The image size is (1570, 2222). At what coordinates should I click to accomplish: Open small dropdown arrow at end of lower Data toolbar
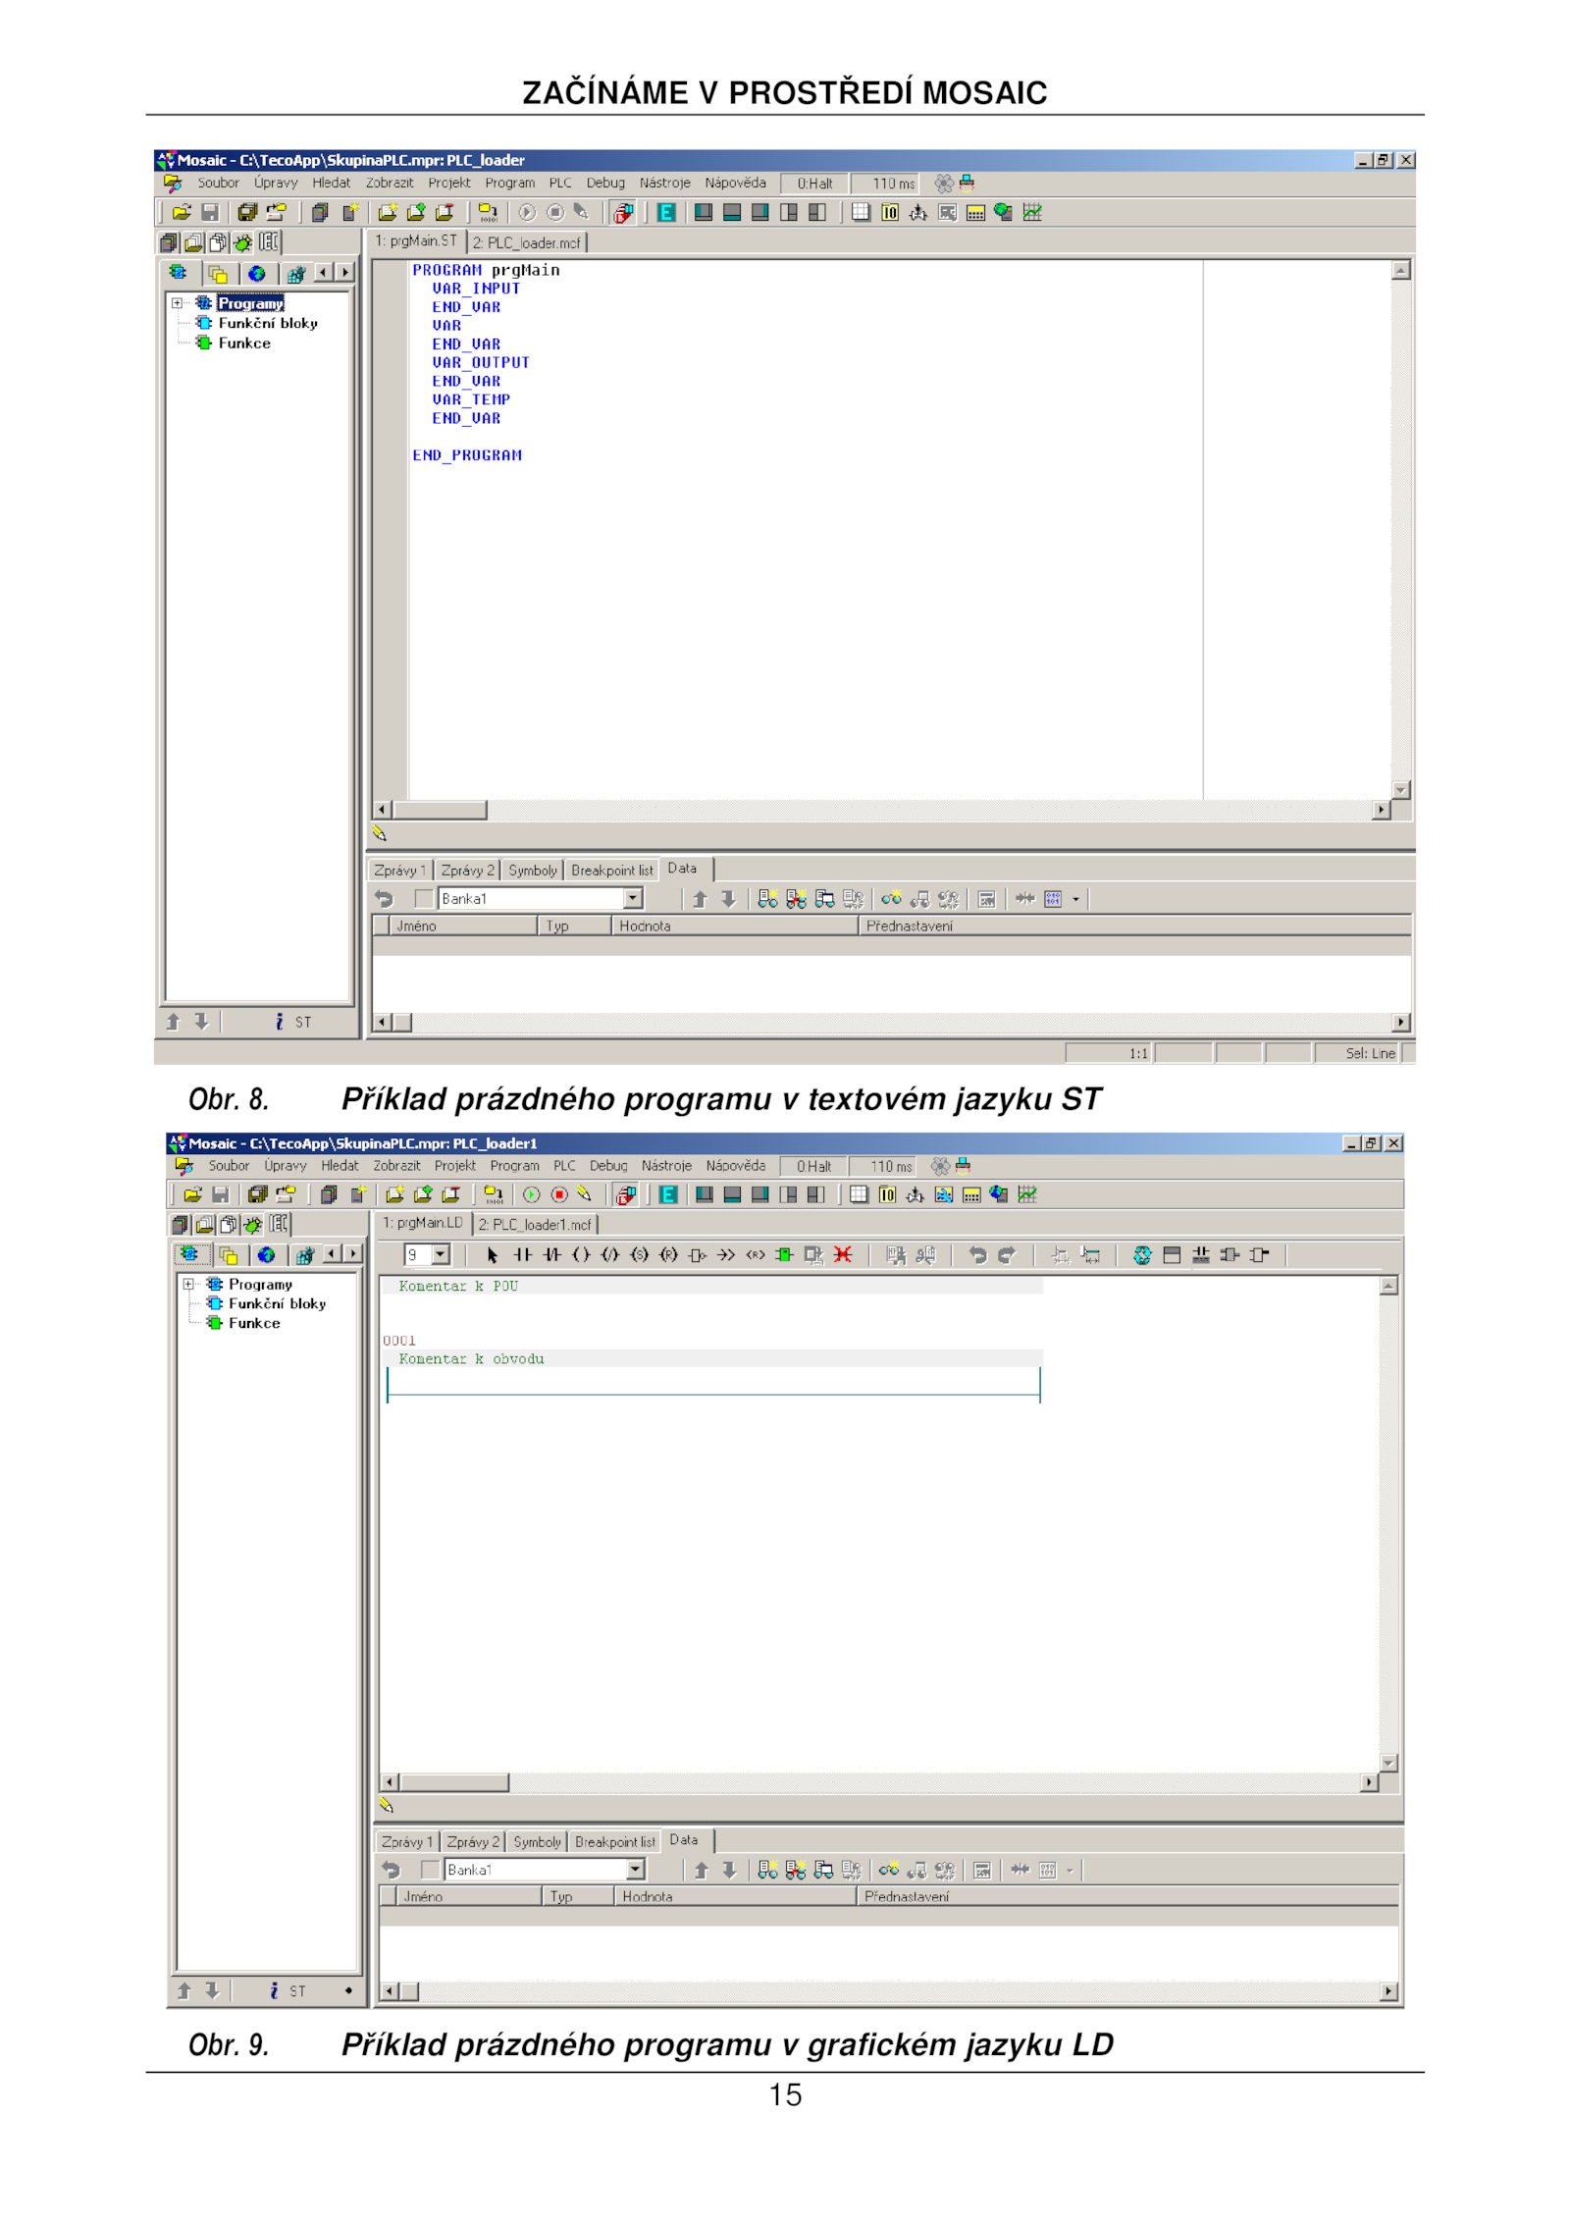(1071, 1871)
